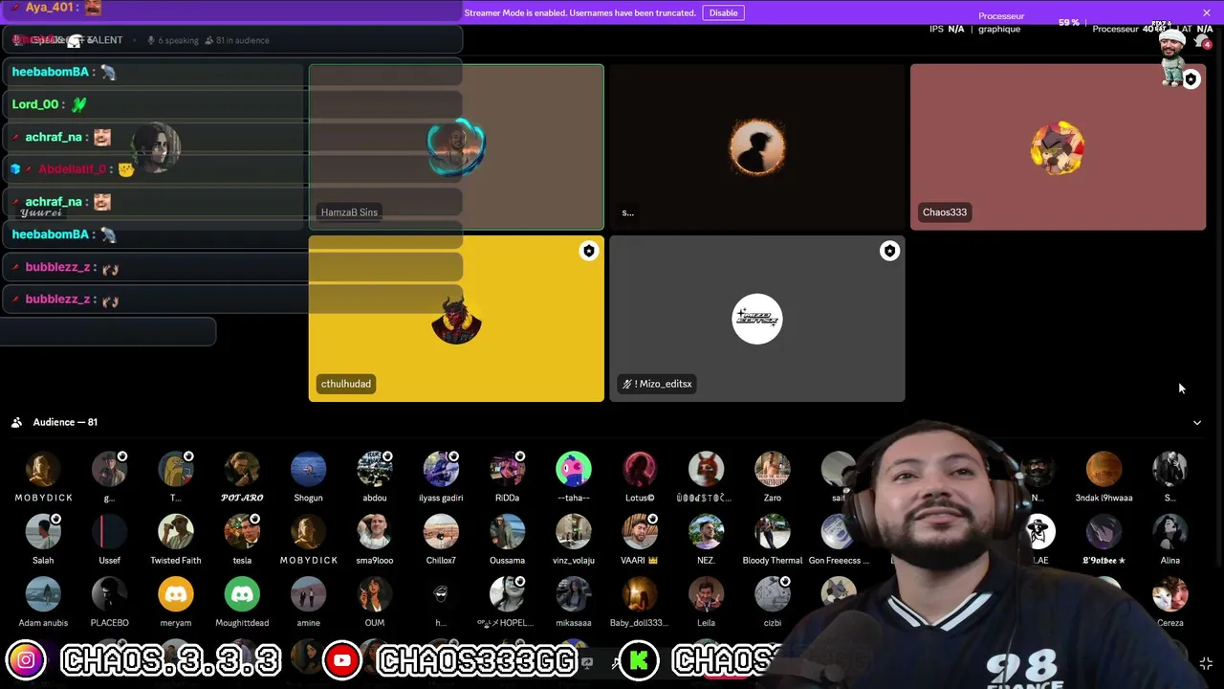This screenshot has height=689, width=1224.
Task: Select Bloody Thermal's avatar
Action: pyautogui.click(x=773, y=531)
